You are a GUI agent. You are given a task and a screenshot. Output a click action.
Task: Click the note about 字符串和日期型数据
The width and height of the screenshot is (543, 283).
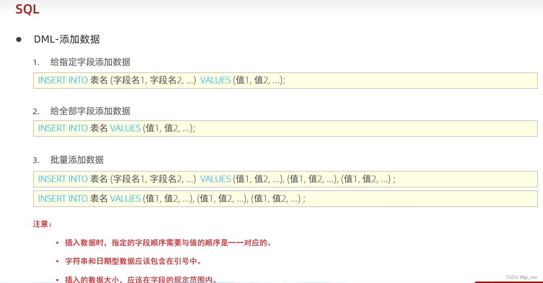[133, 261]
